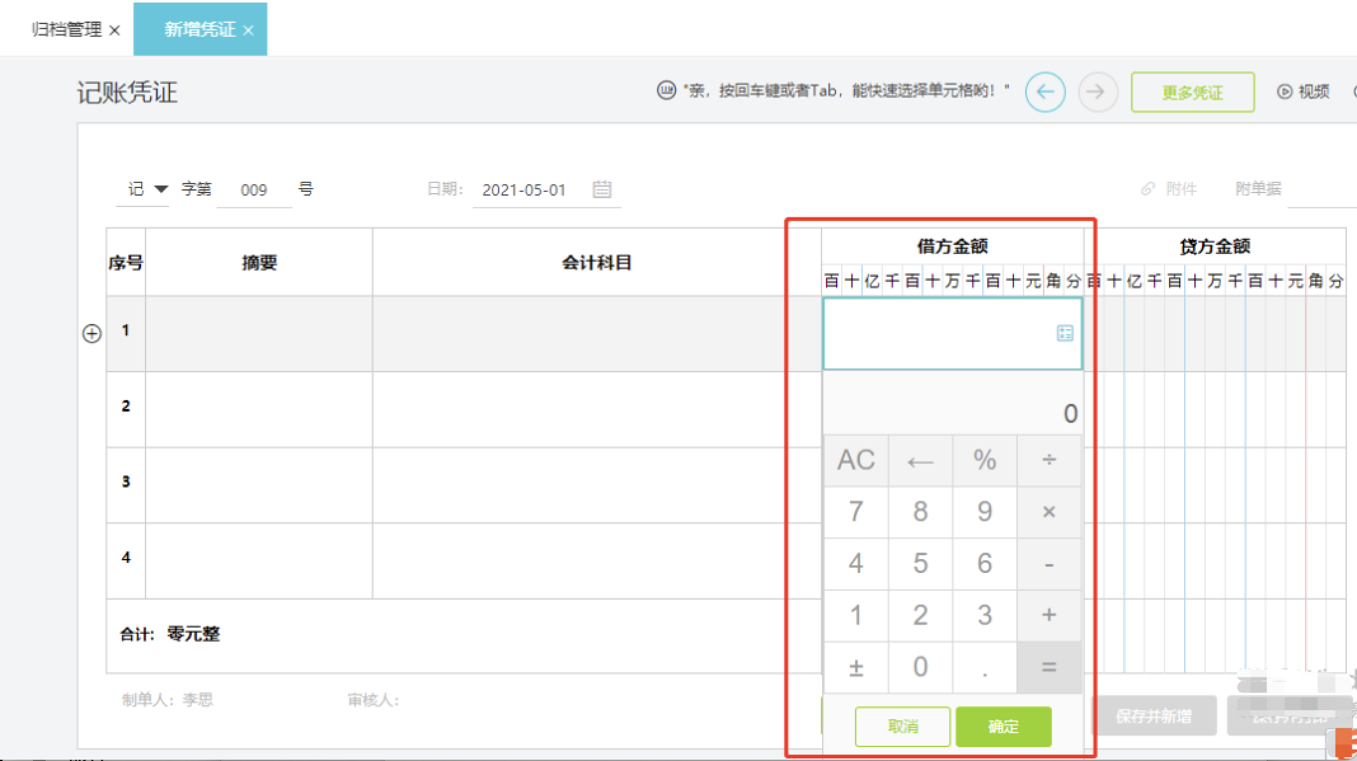Tap the minus key on calculator
The image size is (1357, 761).
[1049, 564]
